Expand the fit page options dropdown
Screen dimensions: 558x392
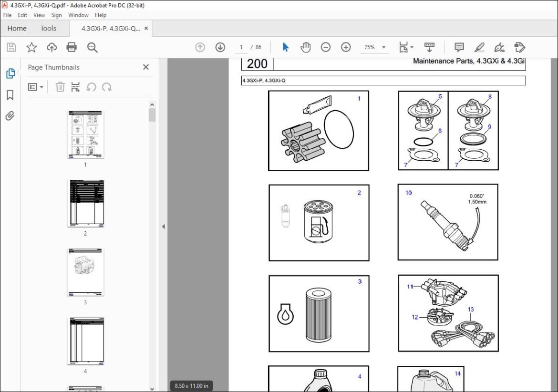point(412,47)
